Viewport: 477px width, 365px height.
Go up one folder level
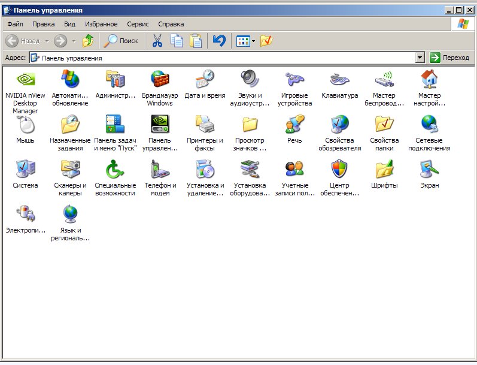tap(88, 41)
